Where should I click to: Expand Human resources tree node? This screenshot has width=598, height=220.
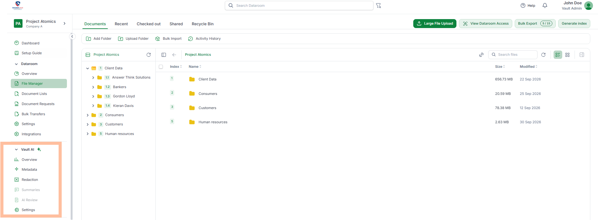88,134
